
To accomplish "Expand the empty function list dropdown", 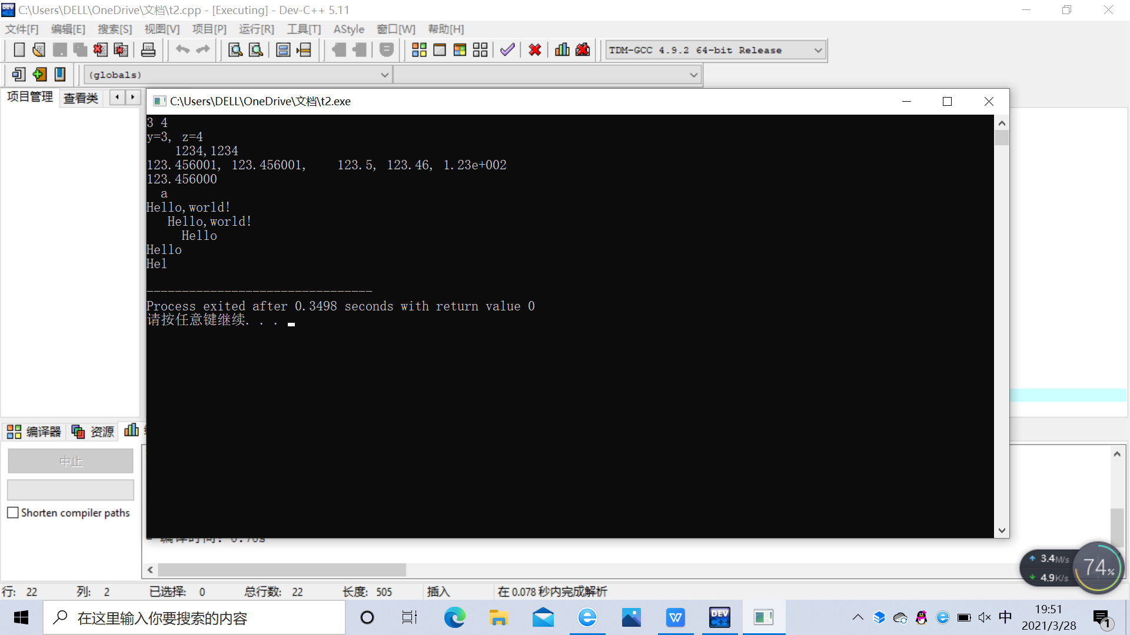I will click(x=693, y=75).
